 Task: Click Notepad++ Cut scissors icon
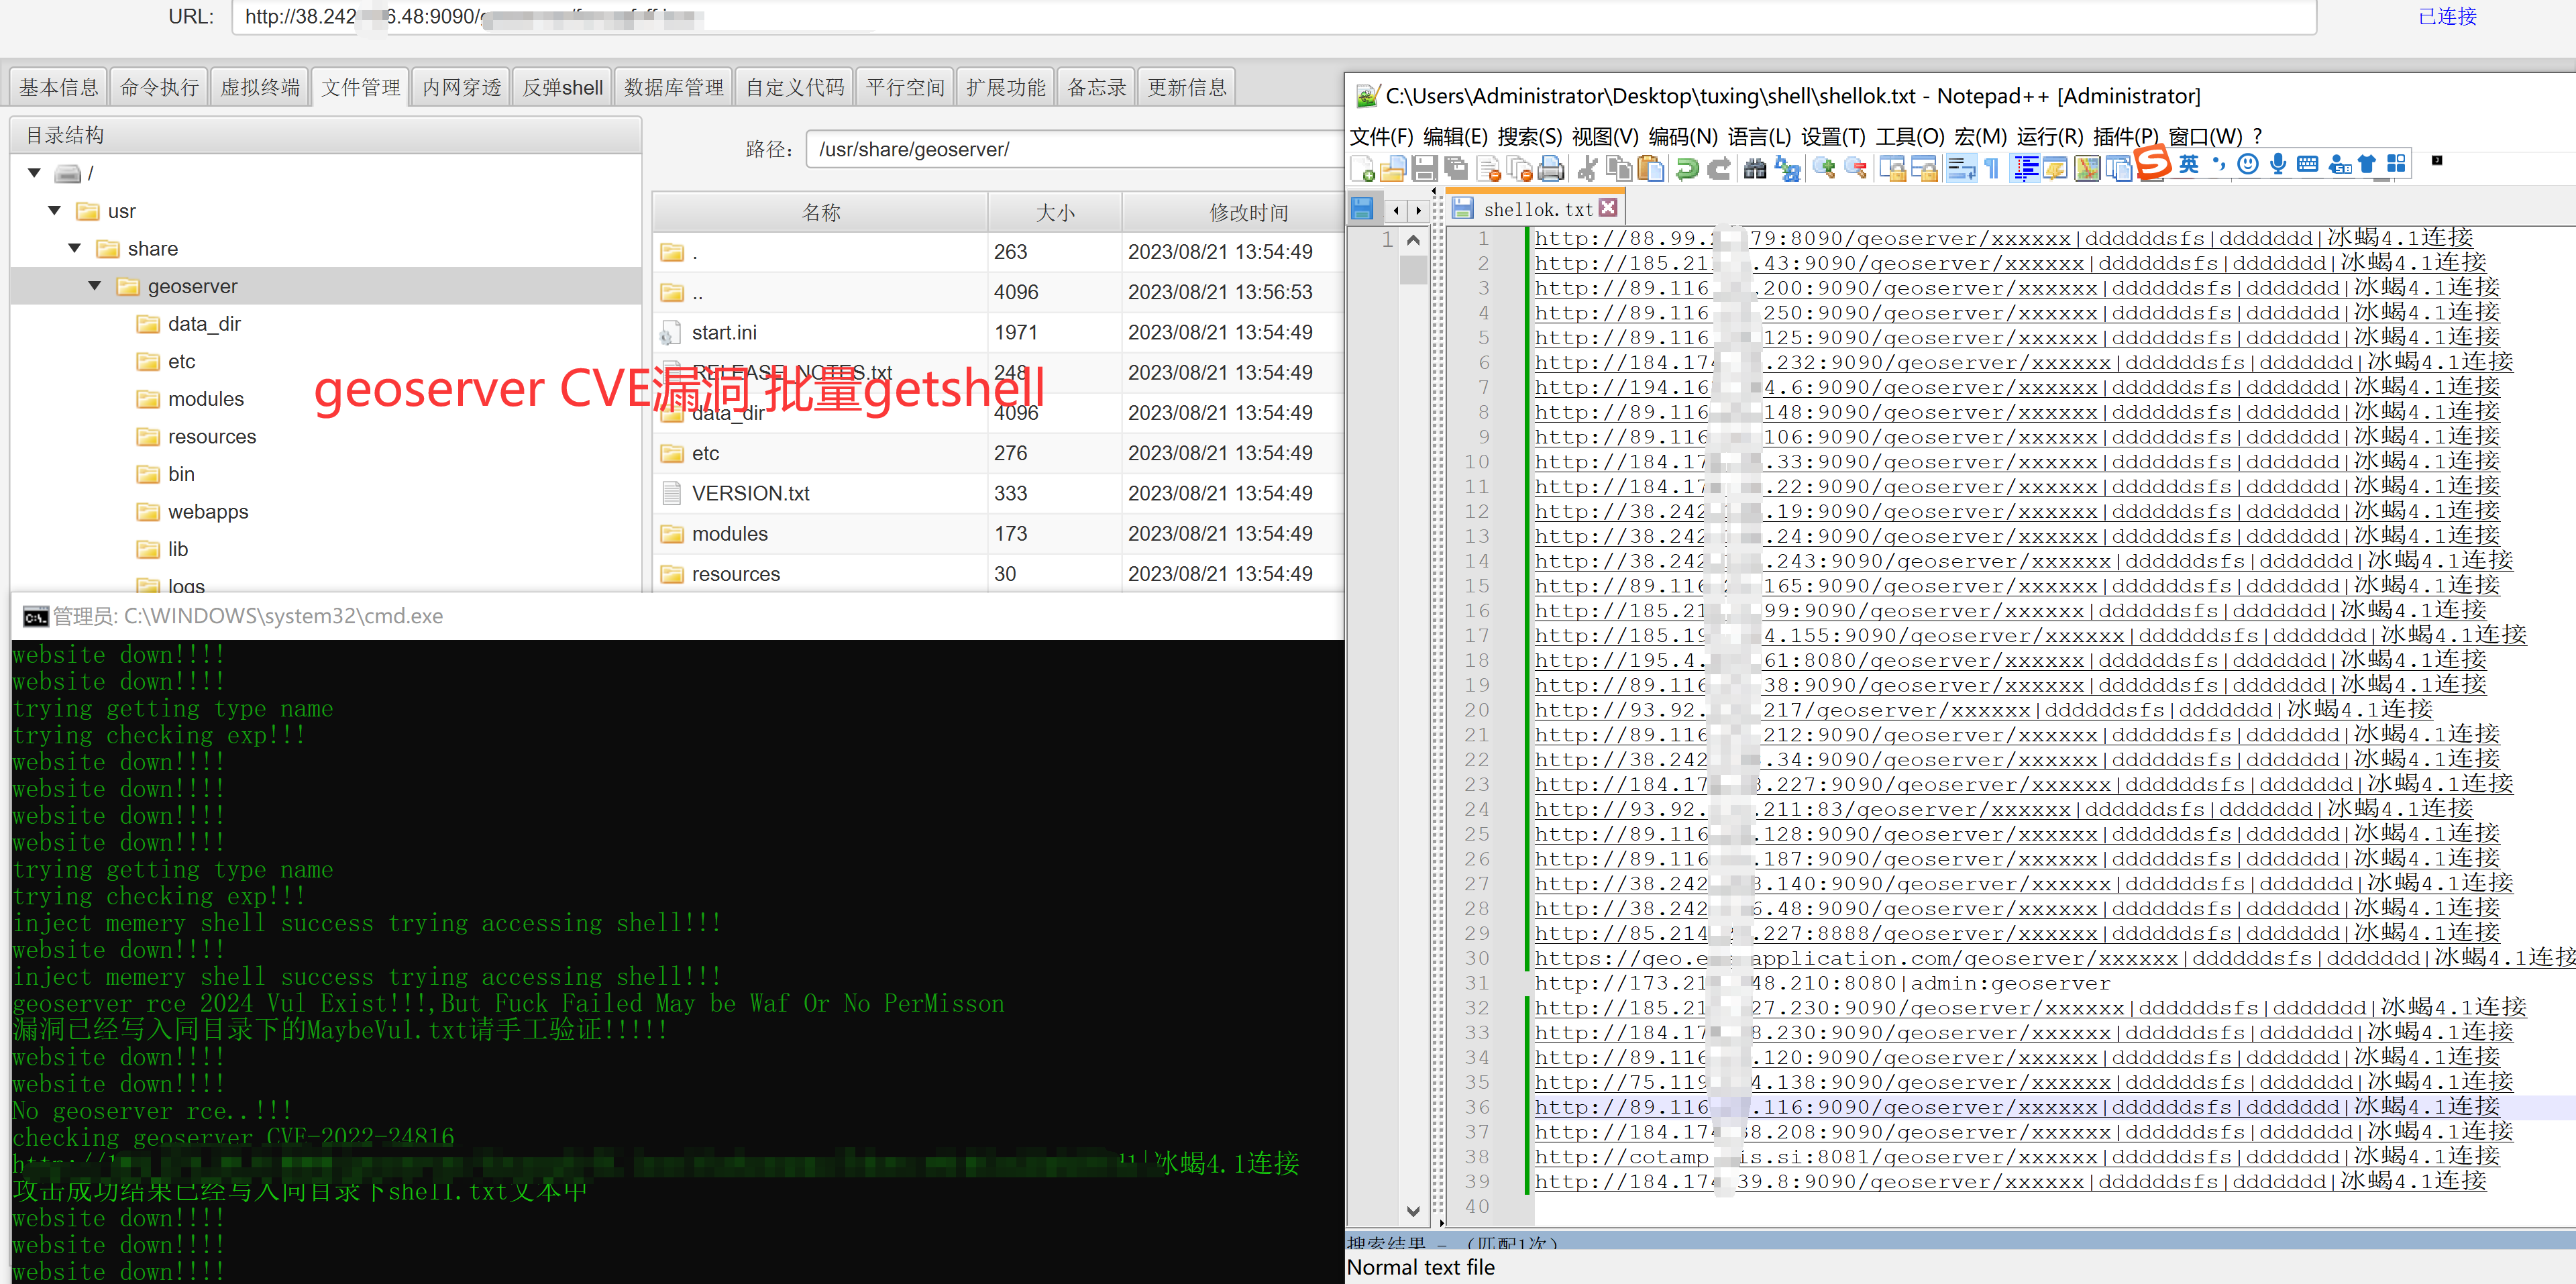tap(1588, 168)
